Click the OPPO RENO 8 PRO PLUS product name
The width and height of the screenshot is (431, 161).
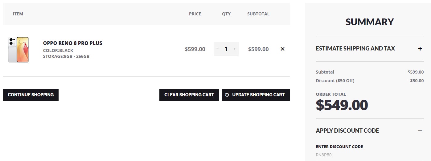point(72,43)
